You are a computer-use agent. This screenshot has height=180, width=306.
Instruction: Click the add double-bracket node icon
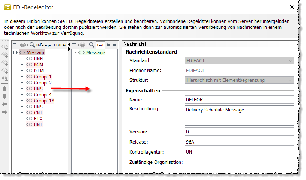point(4,78)
